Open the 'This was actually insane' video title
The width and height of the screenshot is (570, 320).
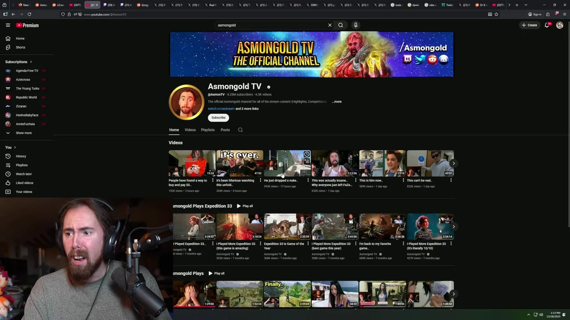coord(332,183)
